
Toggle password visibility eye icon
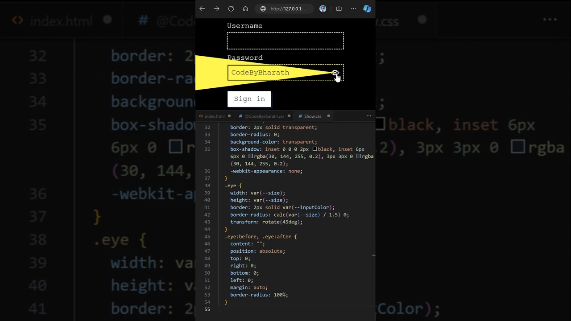pos(335,73)
